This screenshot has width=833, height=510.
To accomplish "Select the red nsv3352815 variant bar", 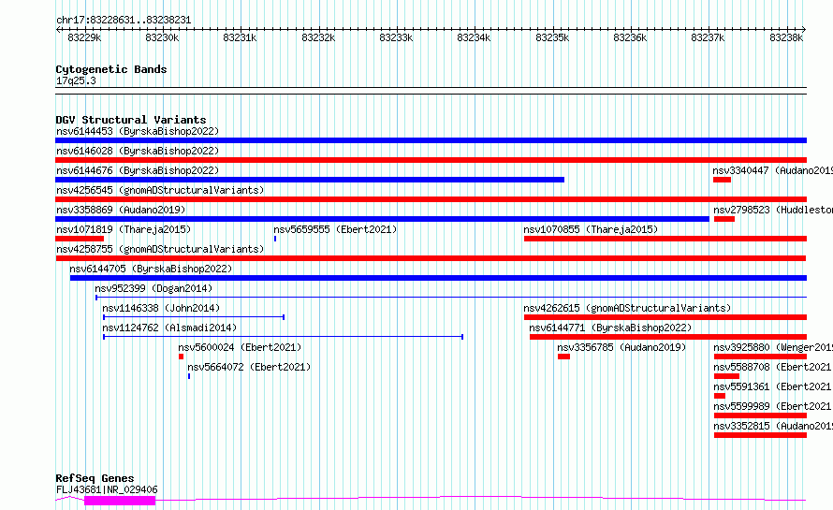I will [760, 435].
